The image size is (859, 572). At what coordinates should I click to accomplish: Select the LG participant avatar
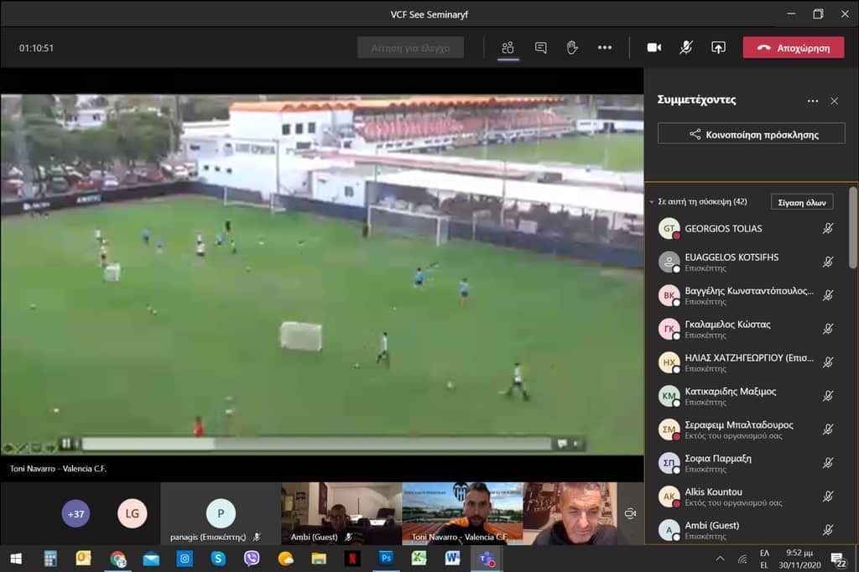(132, 513)
